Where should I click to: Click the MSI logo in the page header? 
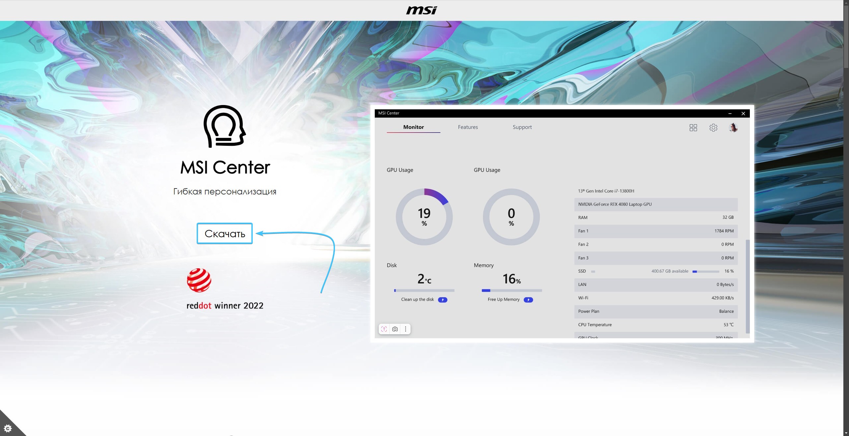tap(422, 10)
